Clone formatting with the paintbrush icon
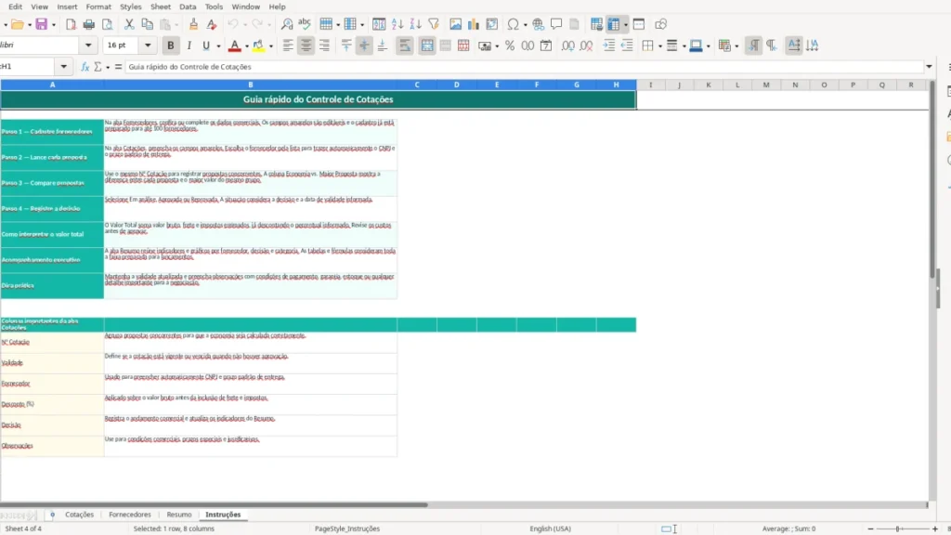Viewport: 951px width, 535px height. pos(193,24)
